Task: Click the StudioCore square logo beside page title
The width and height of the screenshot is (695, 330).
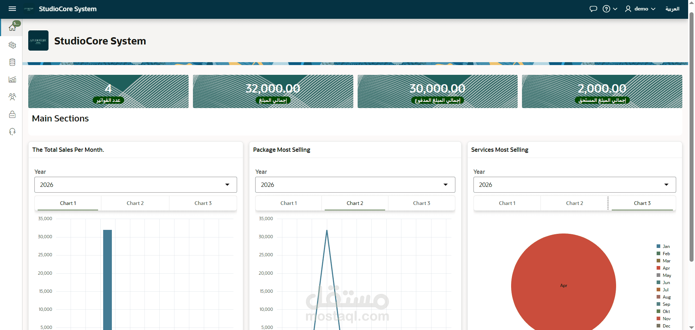Action: pos(38,40)
